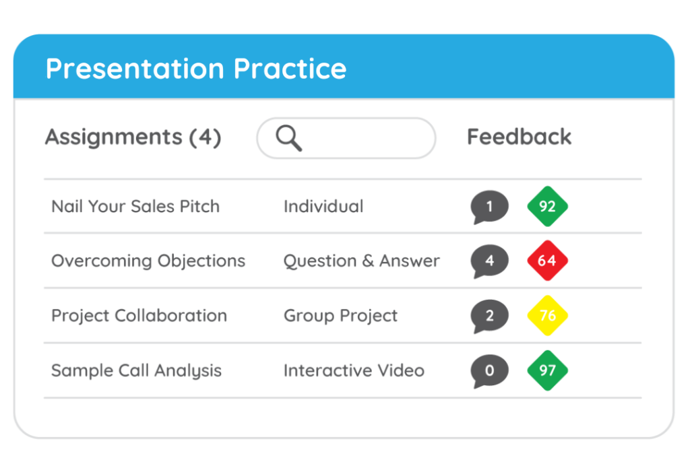This screenshot has height=460, width=690.
Task: Open the Sample Call Analysis assignment
Action: point(136,370)
